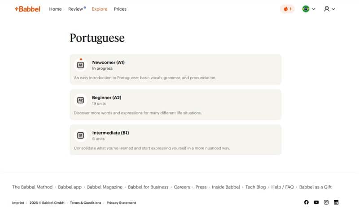Open Babbel's Facebook page icon

(x=306, y=203)
